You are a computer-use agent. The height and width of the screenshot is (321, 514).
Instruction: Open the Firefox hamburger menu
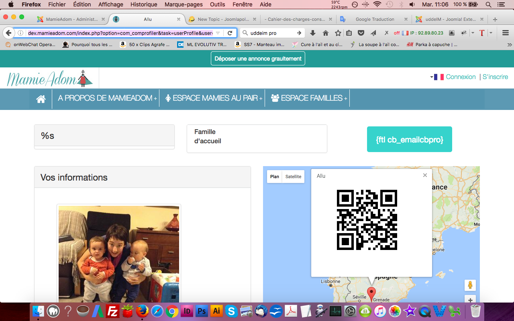pyautogui.click(x=505, y=33)
